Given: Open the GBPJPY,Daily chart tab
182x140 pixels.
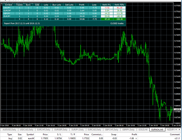Looking at the screenshot, I should pos(128,130).
